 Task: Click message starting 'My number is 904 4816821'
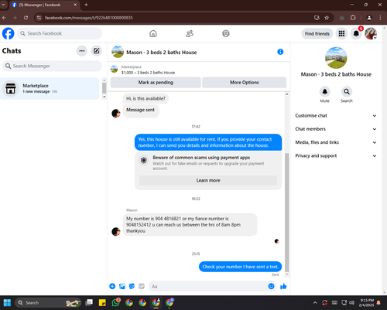tap(190, 225)
